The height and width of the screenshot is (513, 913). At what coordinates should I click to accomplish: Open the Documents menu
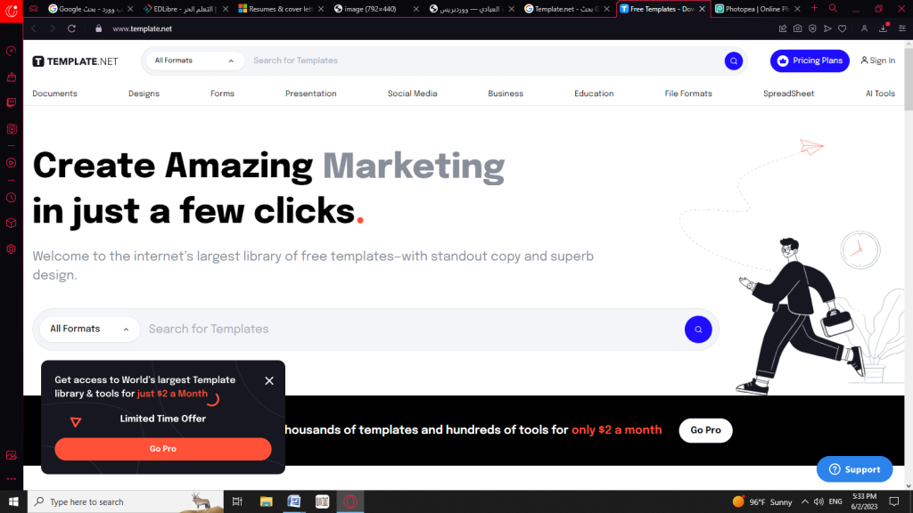click(54, 94)
